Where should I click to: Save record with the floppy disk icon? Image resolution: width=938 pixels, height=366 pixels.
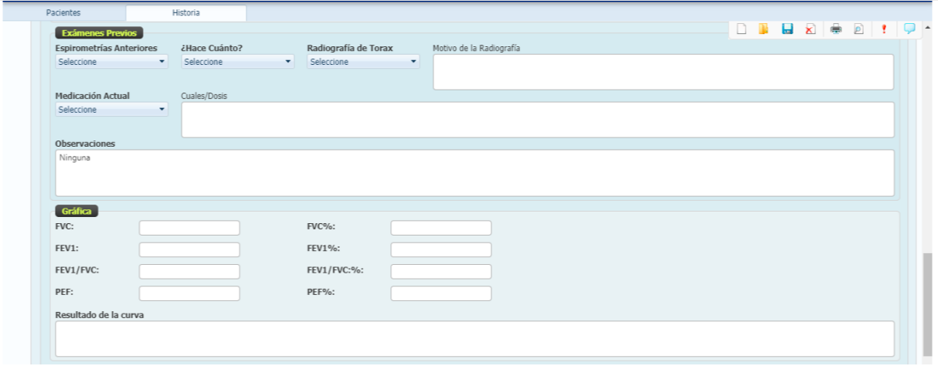(787, 29)
